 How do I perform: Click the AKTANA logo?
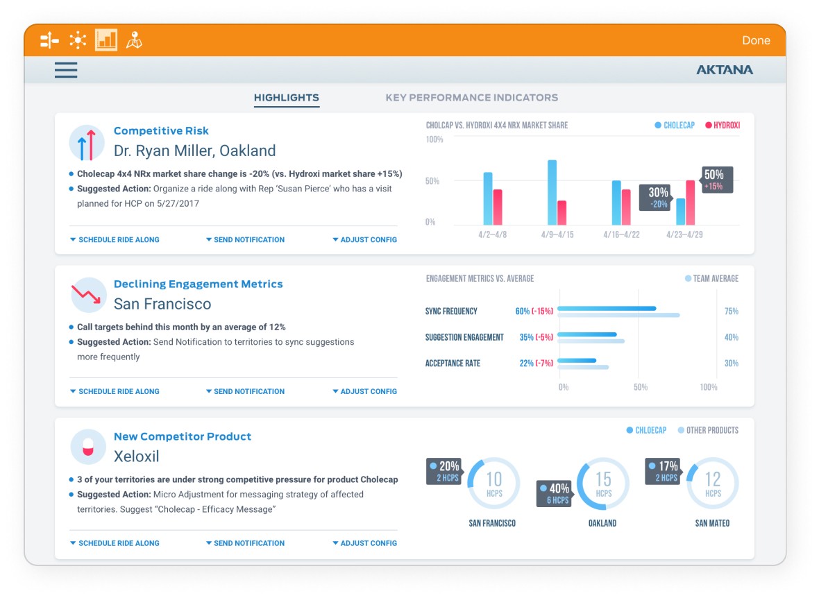(x=725, y=70)
